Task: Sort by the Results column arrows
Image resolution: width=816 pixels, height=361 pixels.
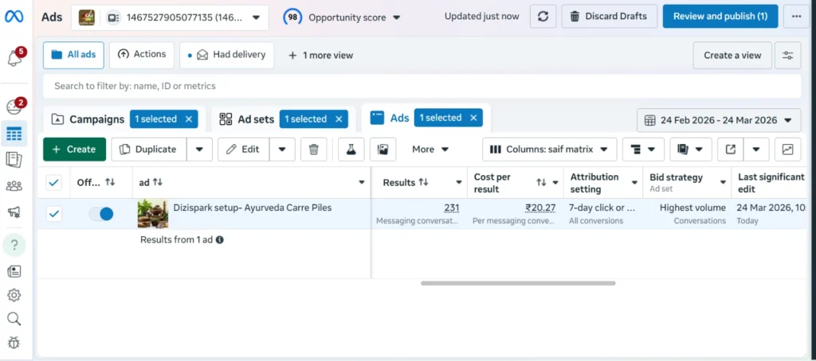Action: [423, 182]
